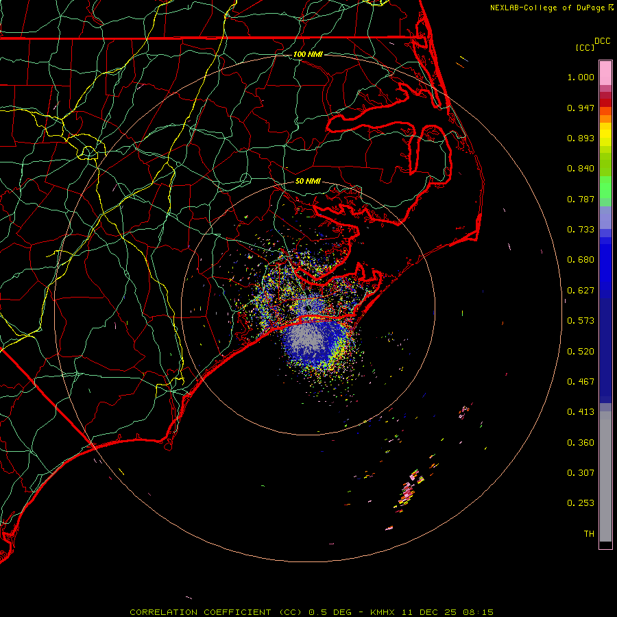
Task: Click the 0.360 scale value
Action: point(581,443)
